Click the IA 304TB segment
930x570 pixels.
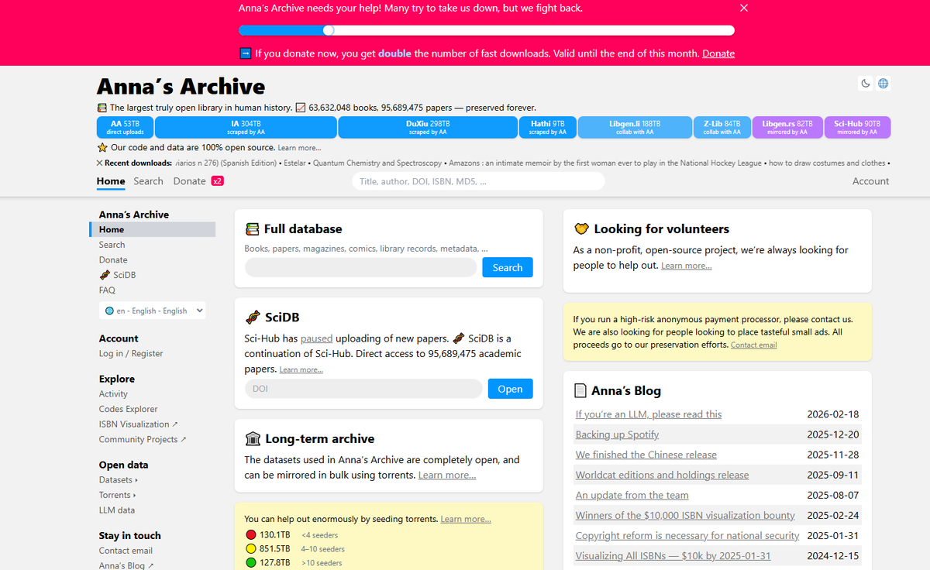pos(246,127)
